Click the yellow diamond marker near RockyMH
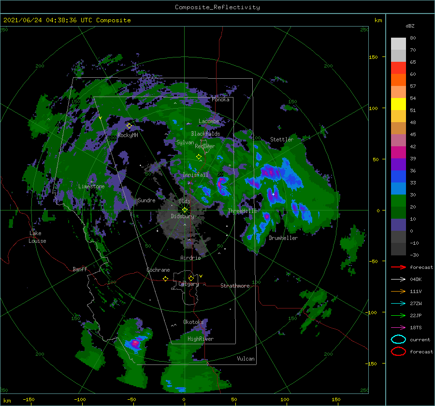Screen dimensions: 435x406 tap(129, 126)
